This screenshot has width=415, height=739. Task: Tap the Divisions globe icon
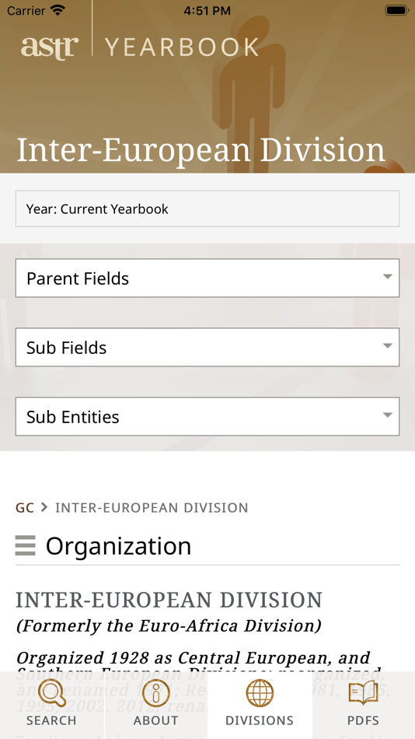point(260,693)
